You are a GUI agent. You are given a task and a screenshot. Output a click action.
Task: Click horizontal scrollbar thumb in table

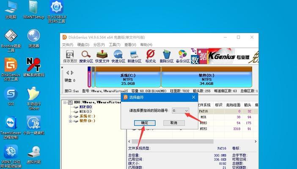coord(173,142)
